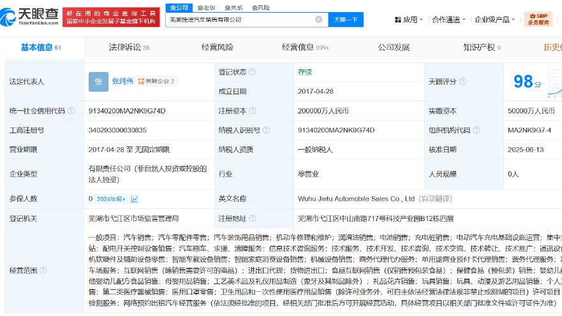Click the 98分 TianYan score
The height and width of the screenshot is (316, 562).
(527, 82)
